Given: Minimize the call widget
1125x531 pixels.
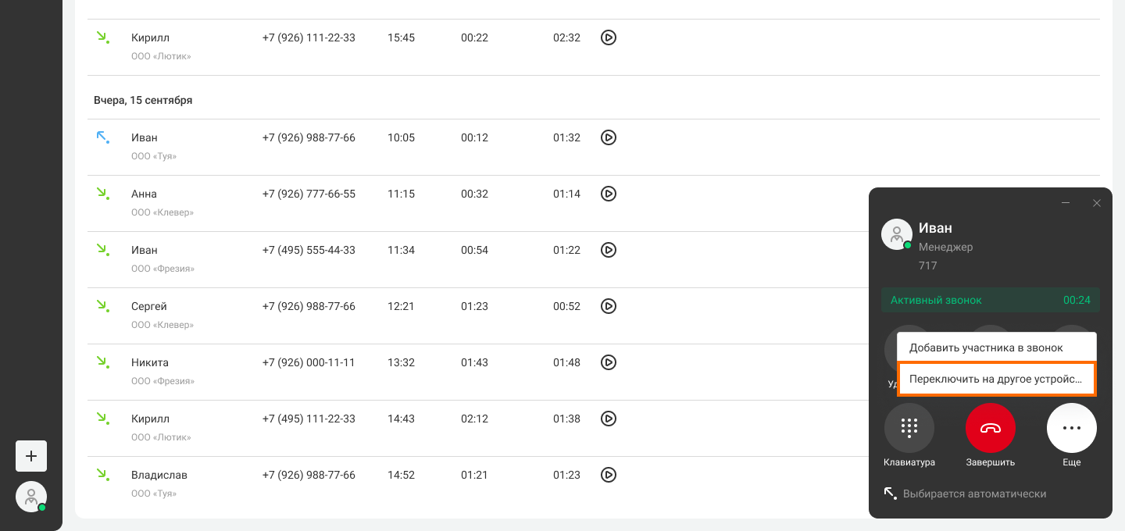Looking at the screenshot, I should 1066,203.
